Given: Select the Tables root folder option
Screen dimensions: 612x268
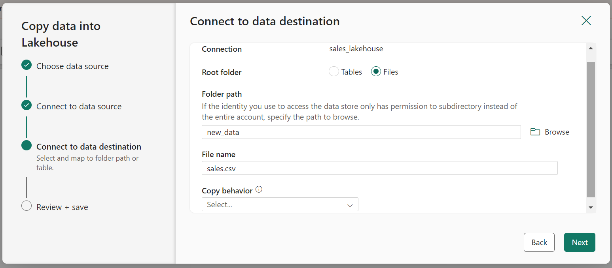Looking at the screenshot, I should click(333, 71).
